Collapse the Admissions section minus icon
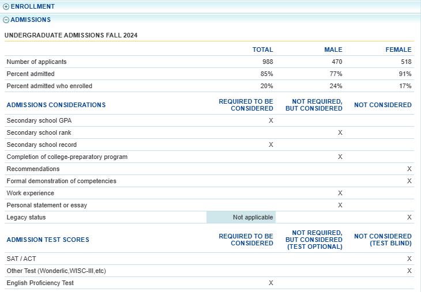Screen dimensions: 421x292 [x=6, y=20]
